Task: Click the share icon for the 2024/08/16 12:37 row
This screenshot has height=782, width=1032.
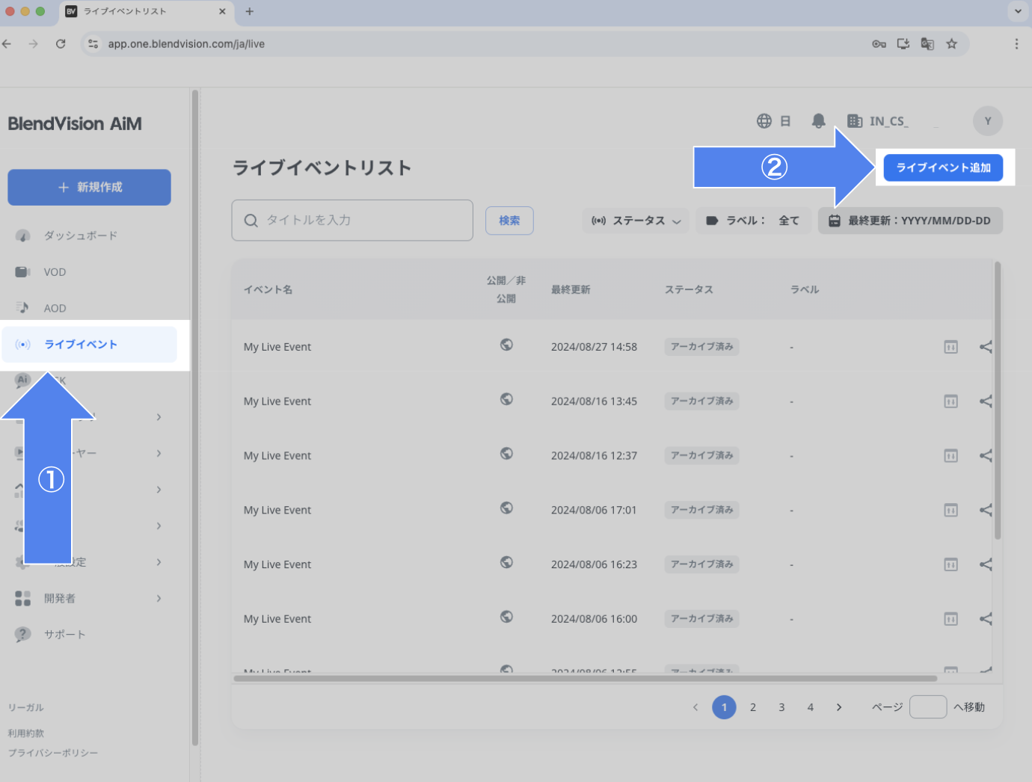Action: pyautogui.click(x=986, y=455)
